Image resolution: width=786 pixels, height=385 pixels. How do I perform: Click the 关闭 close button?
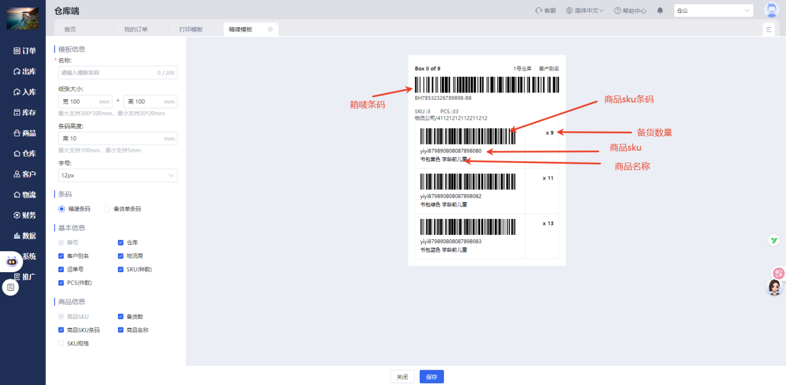click(x=402, y=376)
